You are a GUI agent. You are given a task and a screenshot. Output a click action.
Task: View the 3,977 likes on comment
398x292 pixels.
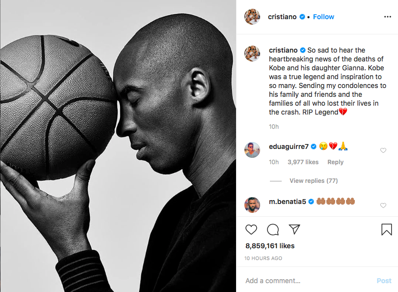click(303, 162)
